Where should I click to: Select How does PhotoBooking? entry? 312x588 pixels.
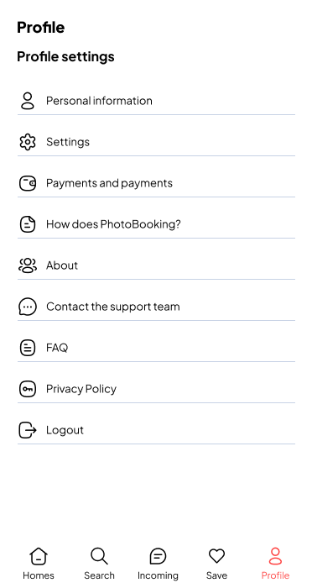156,224
